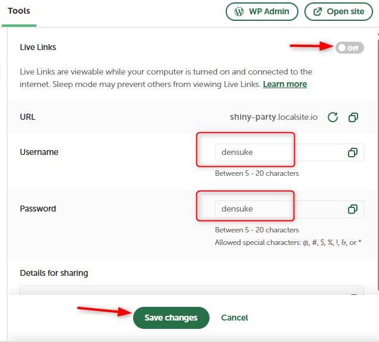
Task: Focus the Username input field
Action: click(x=278, y=153)
